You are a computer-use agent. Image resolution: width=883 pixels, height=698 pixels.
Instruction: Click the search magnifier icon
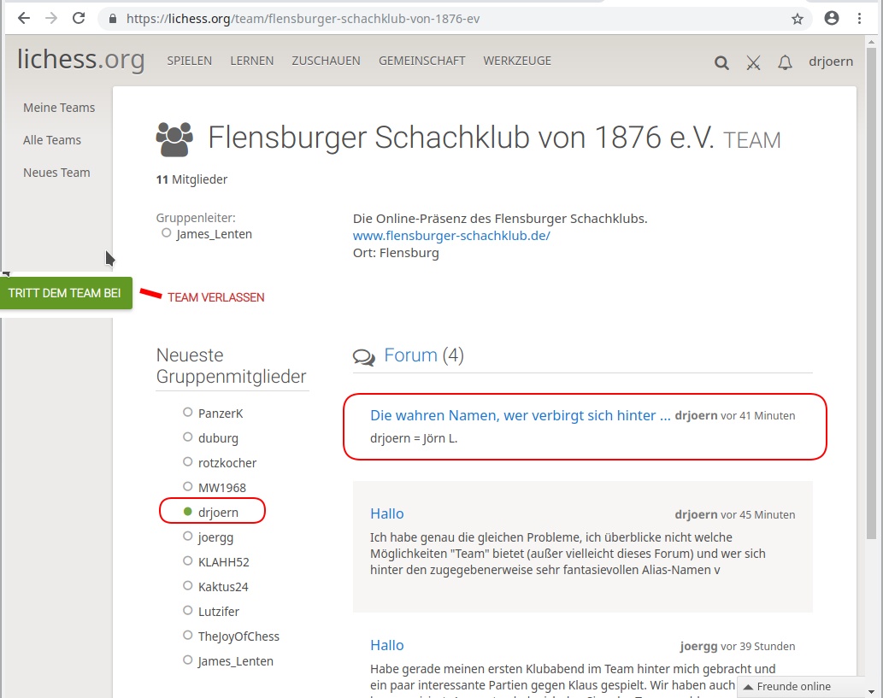(721, 62)
